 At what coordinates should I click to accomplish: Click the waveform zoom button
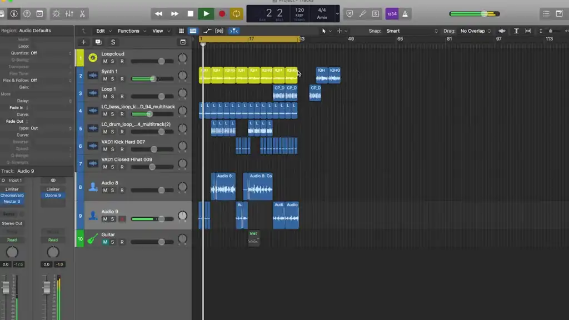point(502,31)
